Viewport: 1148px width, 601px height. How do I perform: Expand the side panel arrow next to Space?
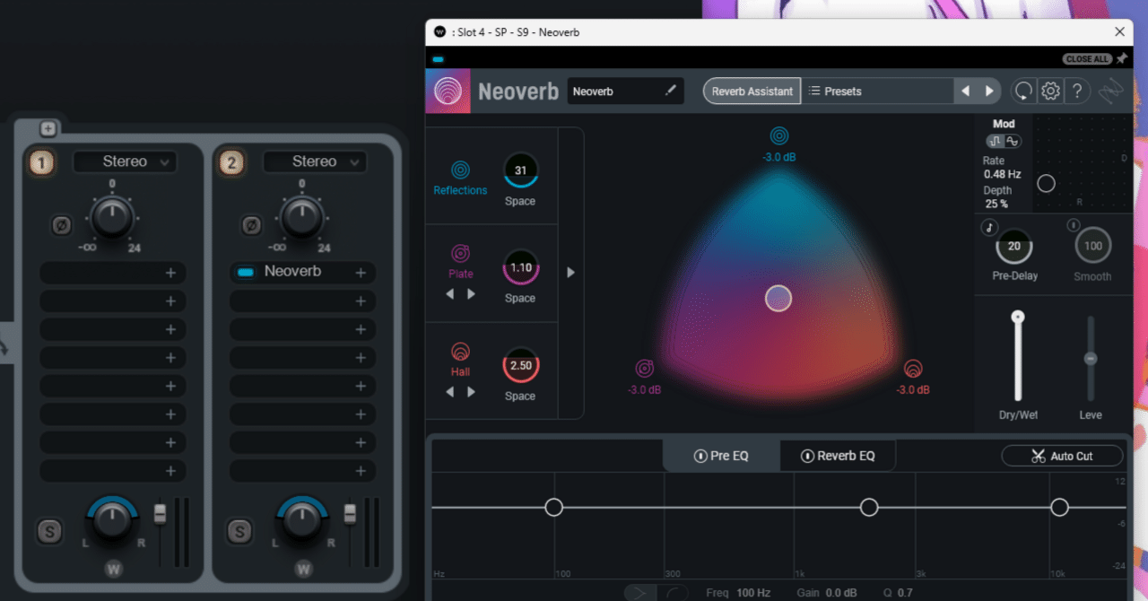tap(571, 272)
